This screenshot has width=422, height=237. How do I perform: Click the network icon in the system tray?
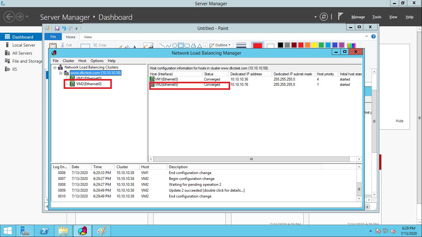coord(386,231)
